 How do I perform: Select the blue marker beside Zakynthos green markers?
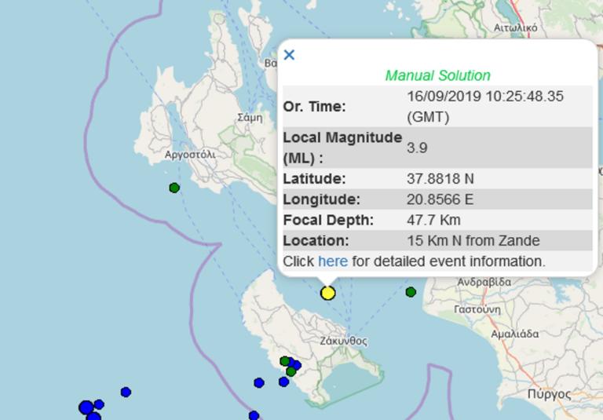click(296, 365)
